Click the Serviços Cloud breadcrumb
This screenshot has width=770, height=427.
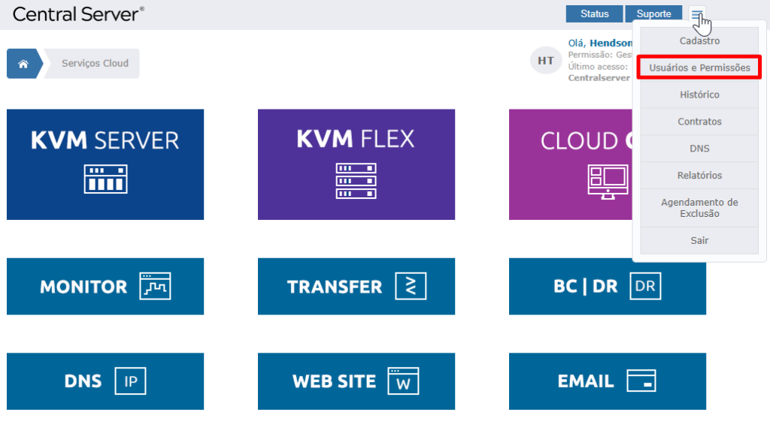click(95, 64)
